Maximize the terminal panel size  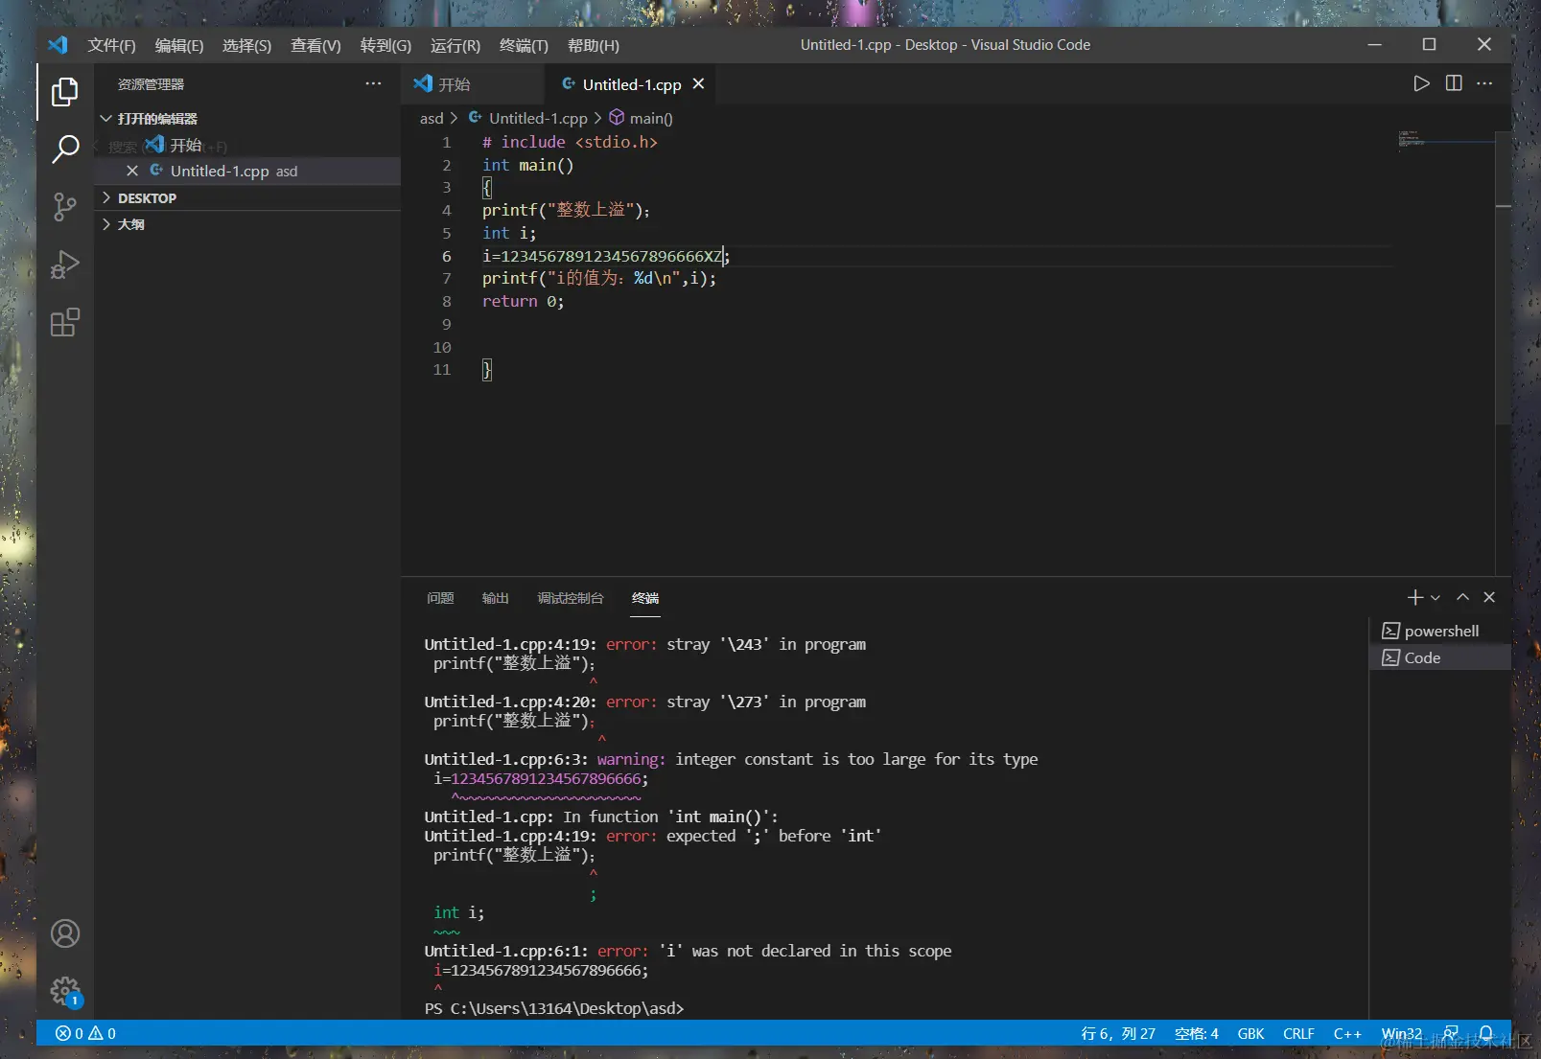(x=1462, y=597)
